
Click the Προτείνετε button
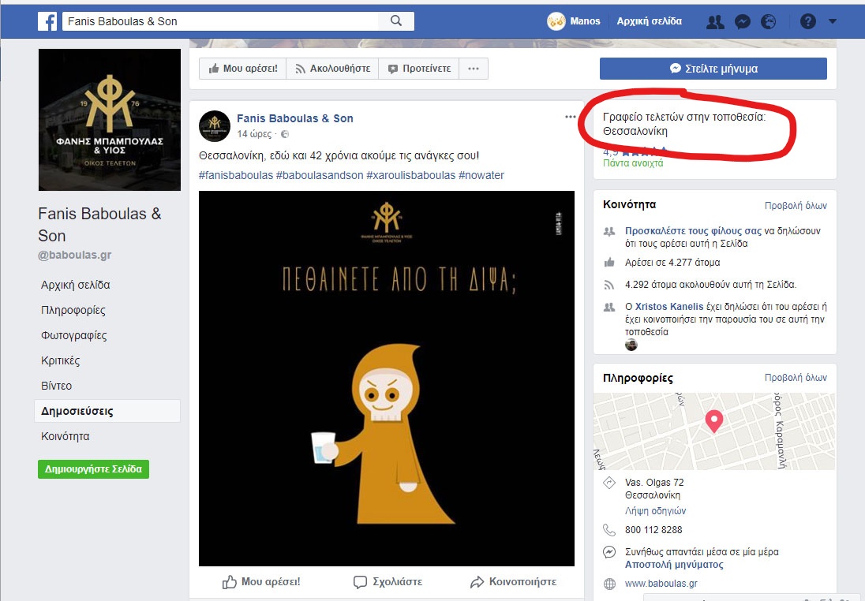(x=419, y=69)
